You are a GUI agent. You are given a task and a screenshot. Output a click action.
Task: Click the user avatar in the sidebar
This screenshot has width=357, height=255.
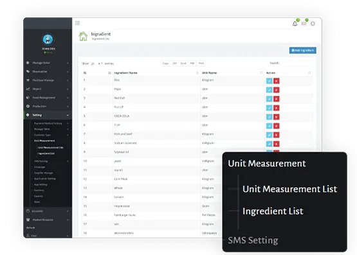(x=48, y=39)
